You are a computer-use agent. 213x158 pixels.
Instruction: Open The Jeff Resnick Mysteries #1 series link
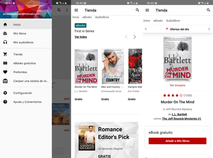click(x=181, y=119)
